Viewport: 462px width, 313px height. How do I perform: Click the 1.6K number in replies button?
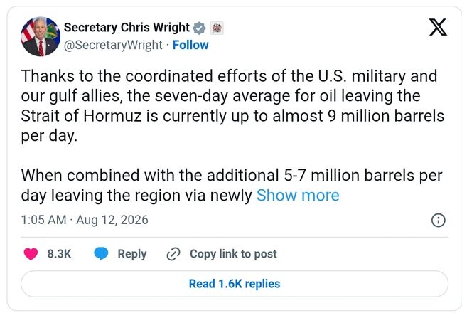[x=230, y=284]
